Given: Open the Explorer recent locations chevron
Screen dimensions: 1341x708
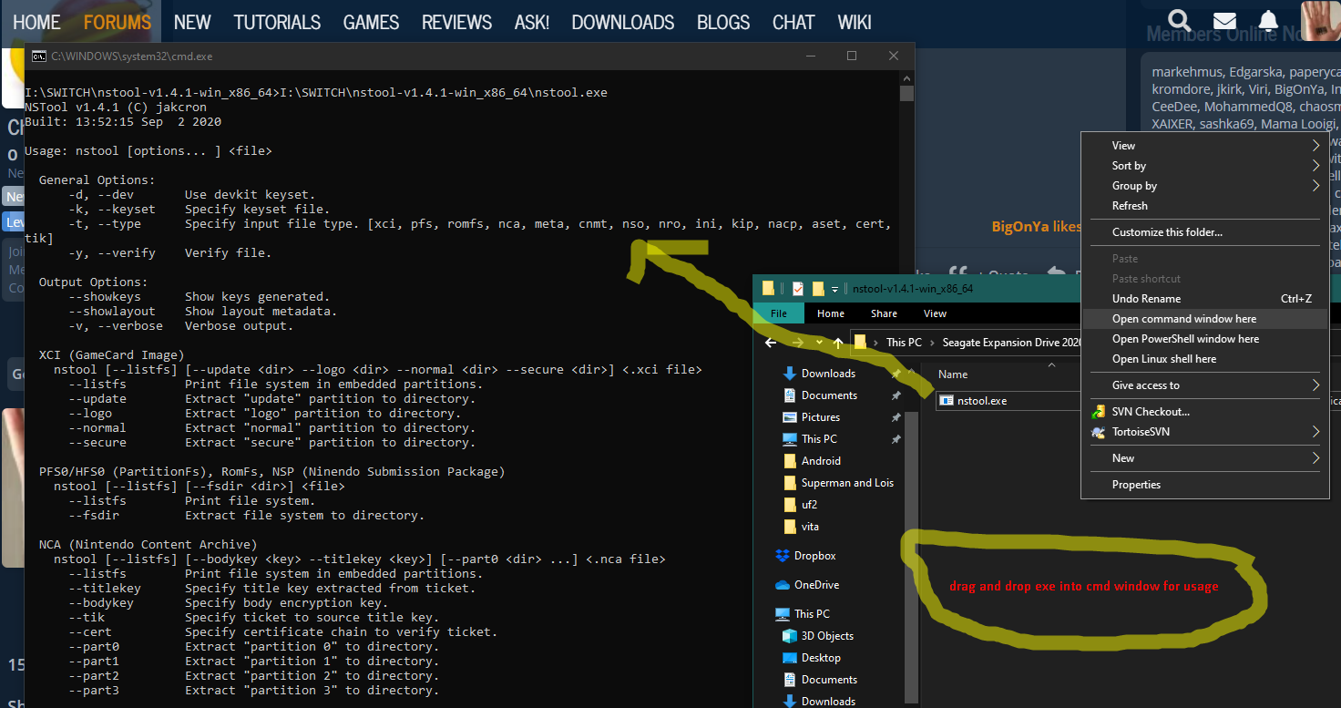Looking at the screenshot, I should click(x=820, y=343).
